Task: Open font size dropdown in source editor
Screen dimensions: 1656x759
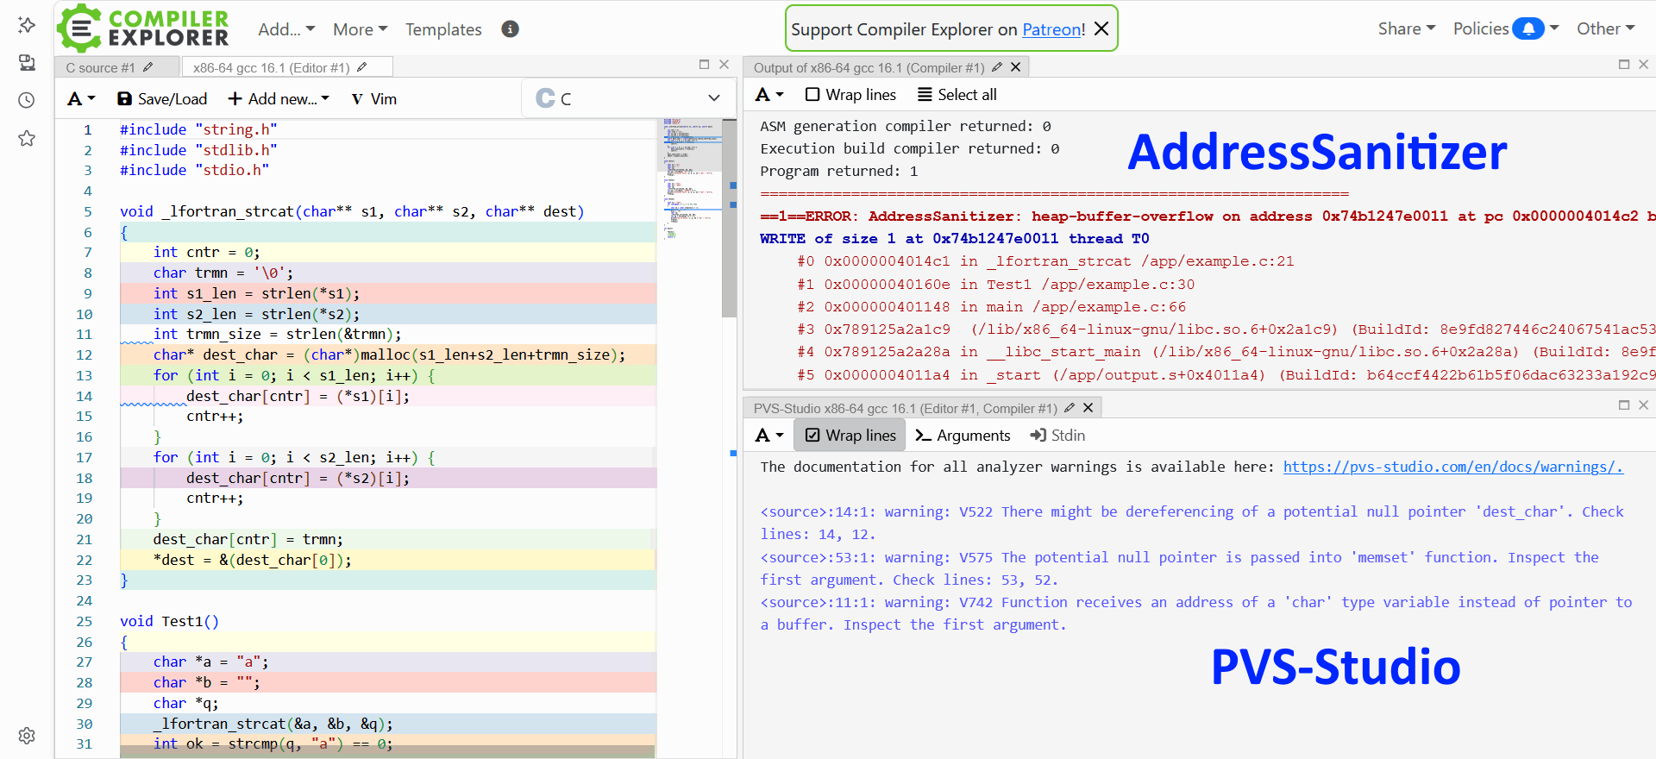Action: tap(81, 99)
